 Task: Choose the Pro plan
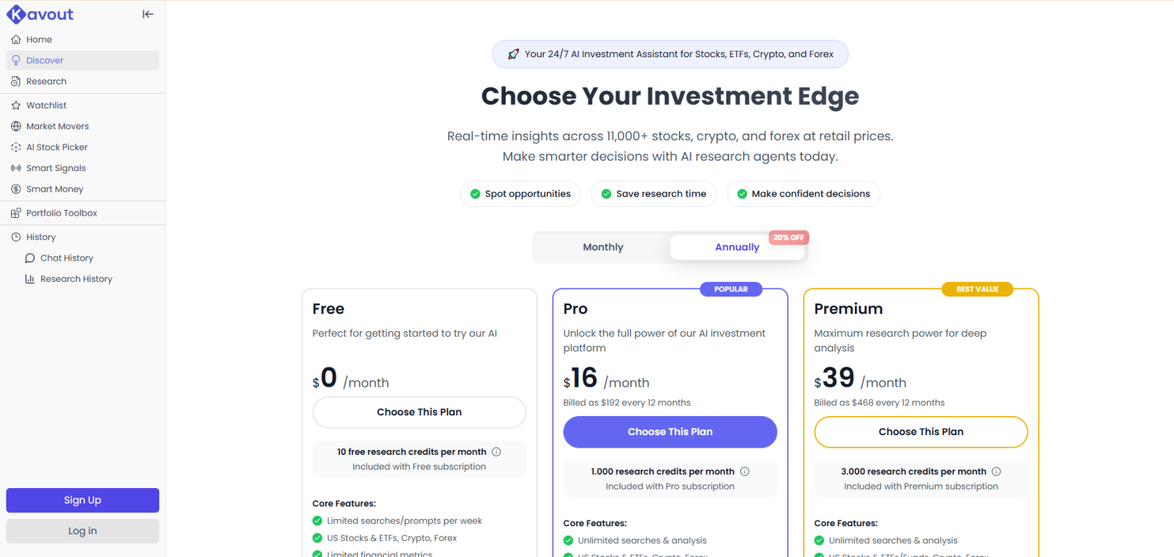pos(668,432)
